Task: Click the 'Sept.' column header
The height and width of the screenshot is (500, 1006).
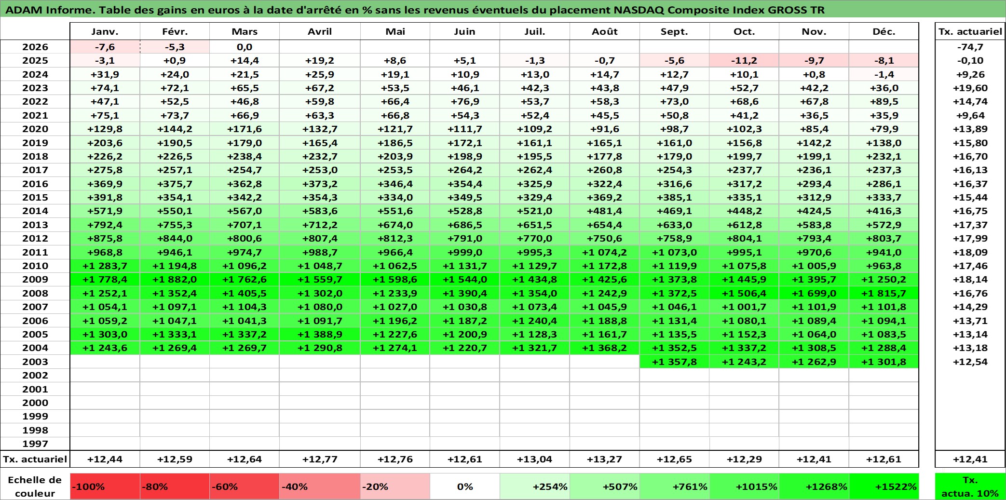Action: tap(675, 31)
